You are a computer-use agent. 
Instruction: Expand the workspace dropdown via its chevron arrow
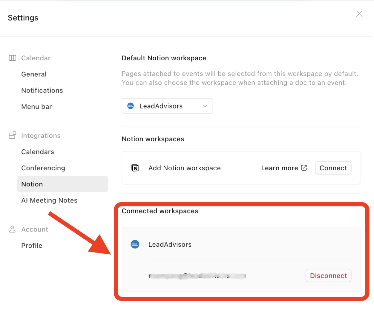205,106
